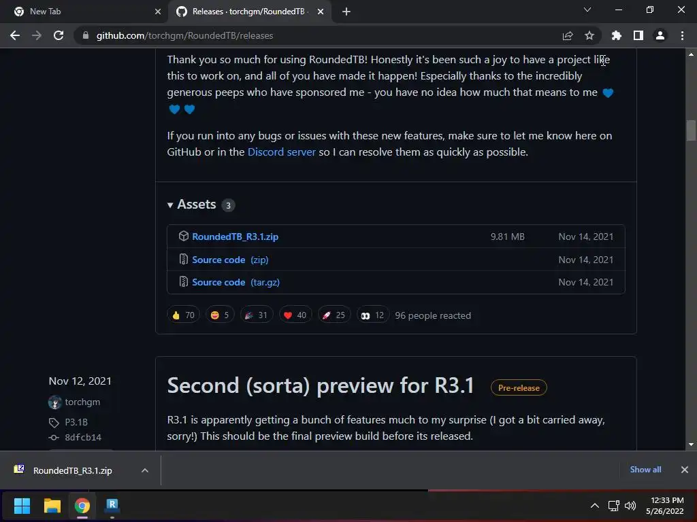Image resolution: width=697 pixels, height=522 pixels.
Task: Download Source code (tar.gz)
Action: (x=236, y=282)
